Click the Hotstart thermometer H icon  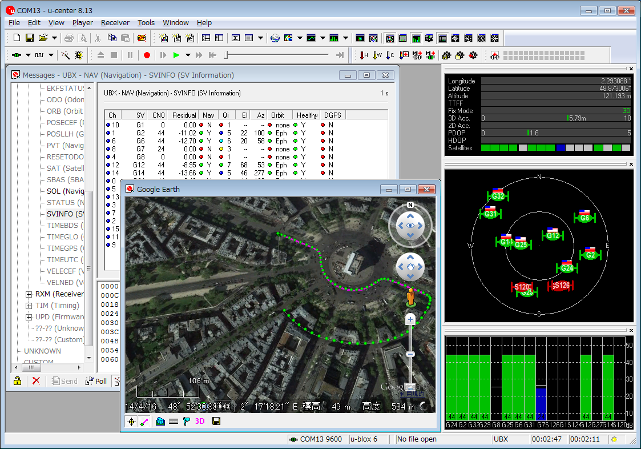(x=364, y=55)
